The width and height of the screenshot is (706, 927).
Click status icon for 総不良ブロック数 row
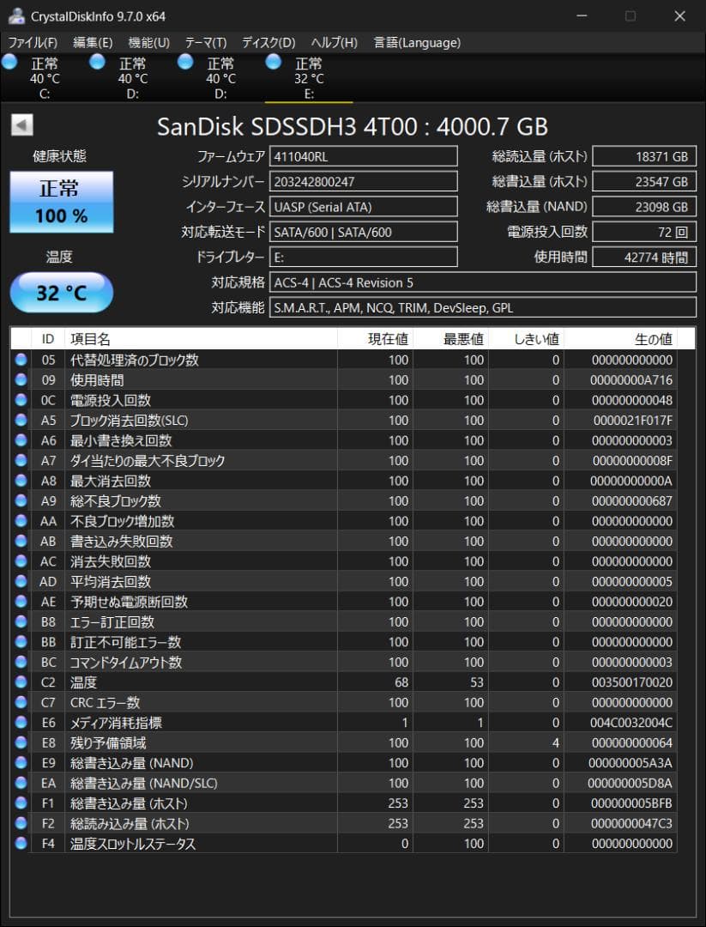click(21, 500)
